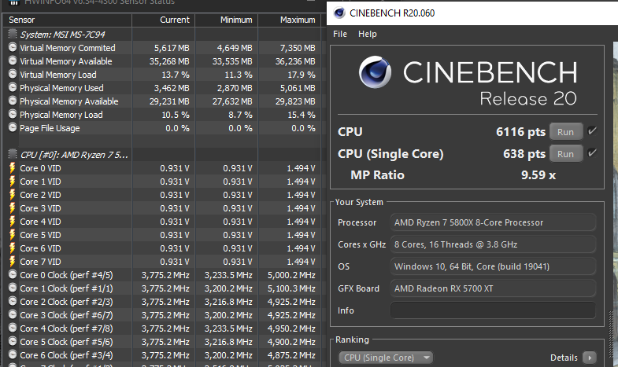
Task: Click the 6116 pts CPU score
Action: coord(520,132)
